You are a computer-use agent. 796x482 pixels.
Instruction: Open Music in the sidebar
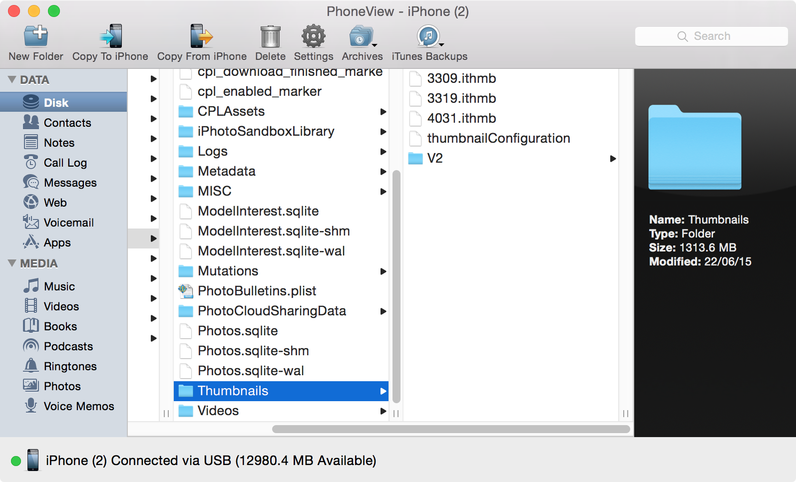tap(63, 286)
